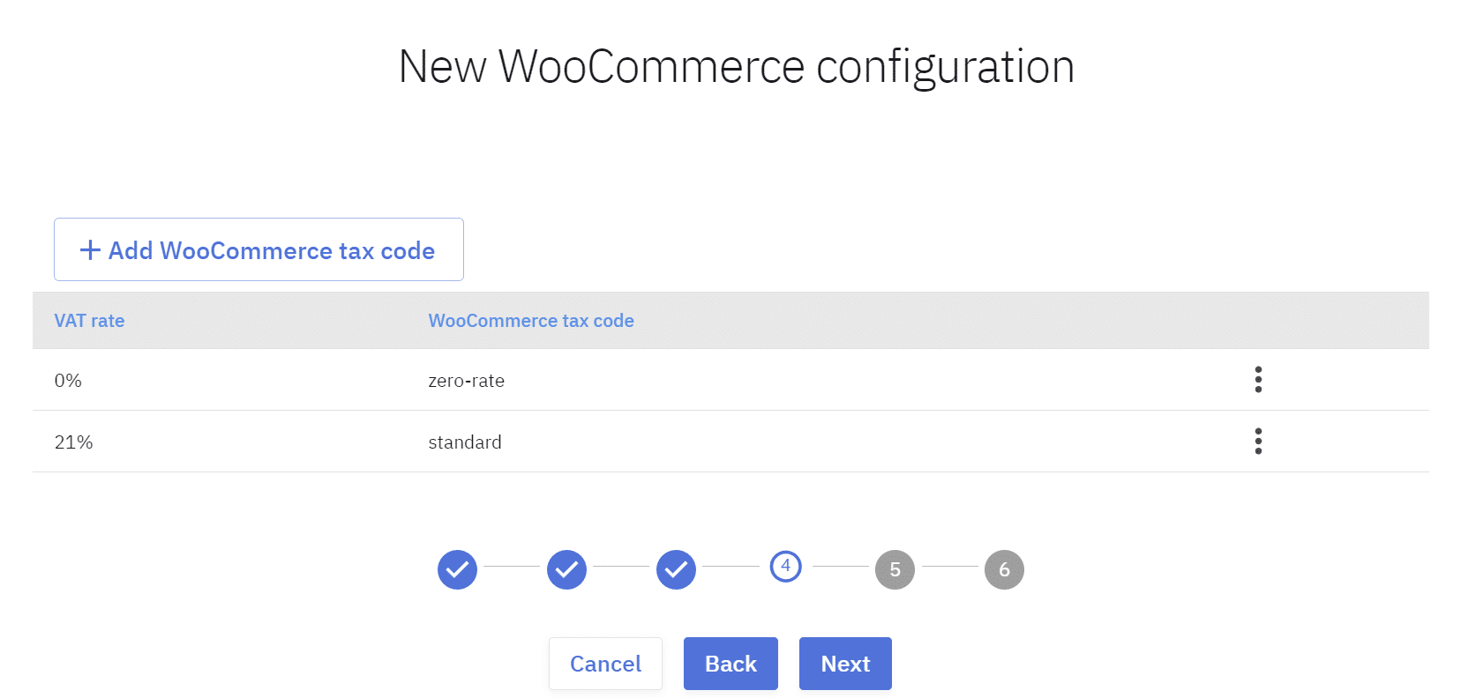1461x698 pixels.
Task: Open the options menu for zero-rate row
Action: pyautogui.click(x=1258, y=380)
